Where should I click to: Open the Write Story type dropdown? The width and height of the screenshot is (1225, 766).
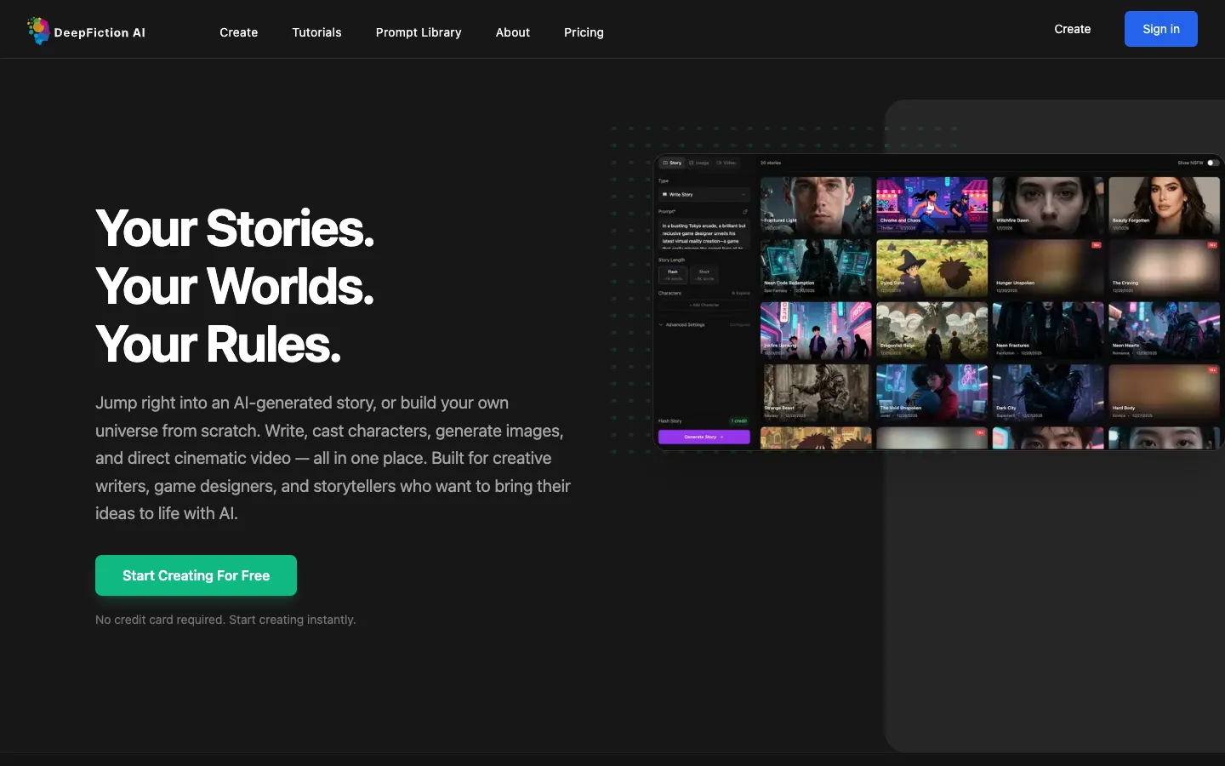coord(704,194)
